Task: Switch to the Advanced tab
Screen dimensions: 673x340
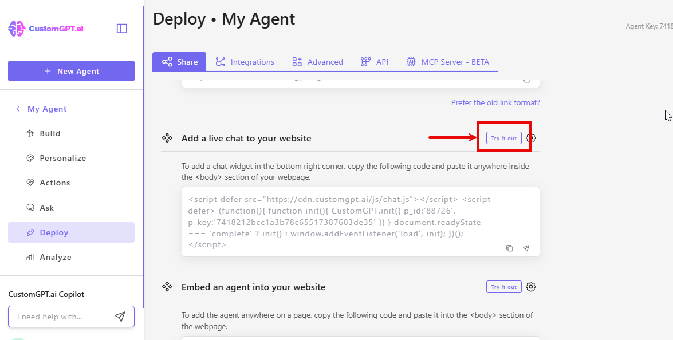Action: click(x=318, y=62)
